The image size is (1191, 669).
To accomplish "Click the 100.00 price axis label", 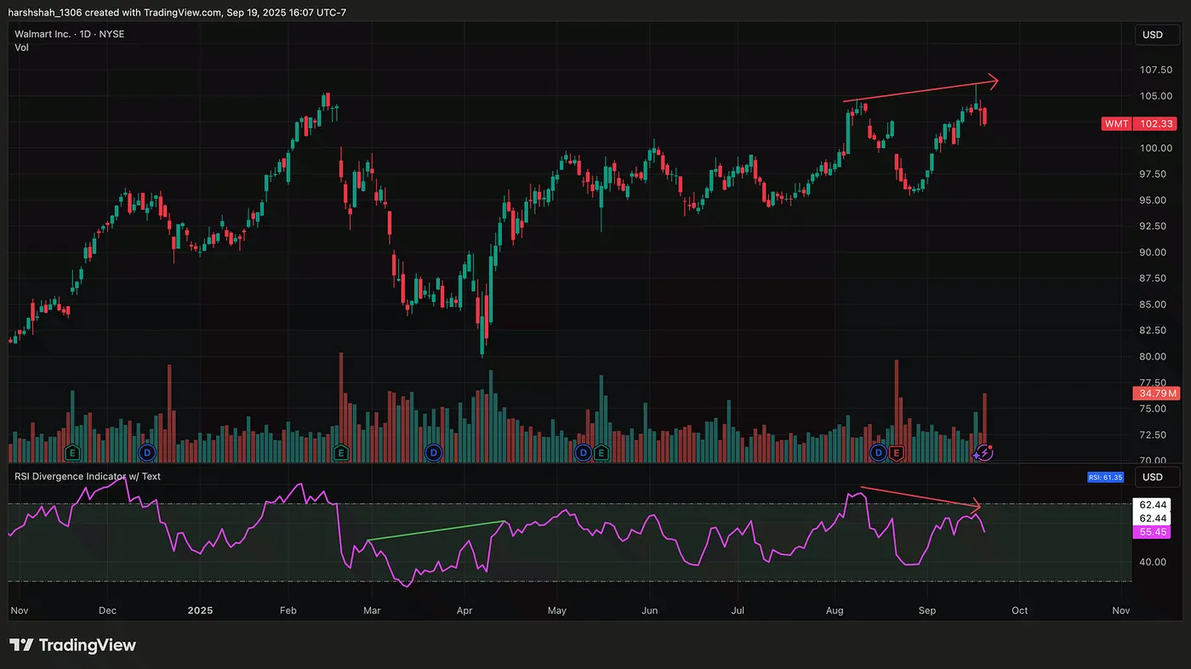I will pos(1155,148).
